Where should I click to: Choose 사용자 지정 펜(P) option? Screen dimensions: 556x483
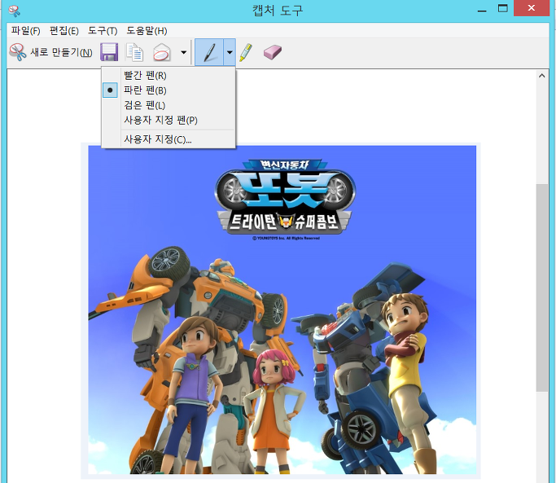point(169,120)
